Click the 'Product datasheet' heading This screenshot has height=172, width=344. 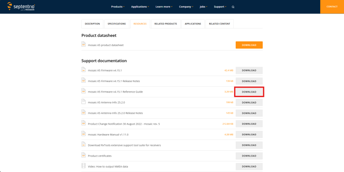pyautogui.click(x=99, y=35)
